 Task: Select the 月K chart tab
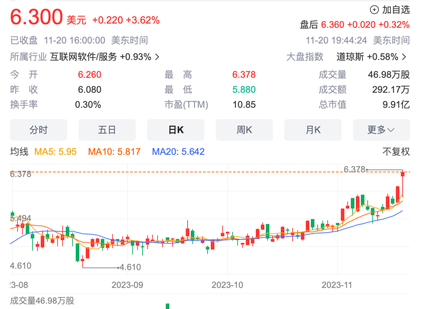(313, 130)
